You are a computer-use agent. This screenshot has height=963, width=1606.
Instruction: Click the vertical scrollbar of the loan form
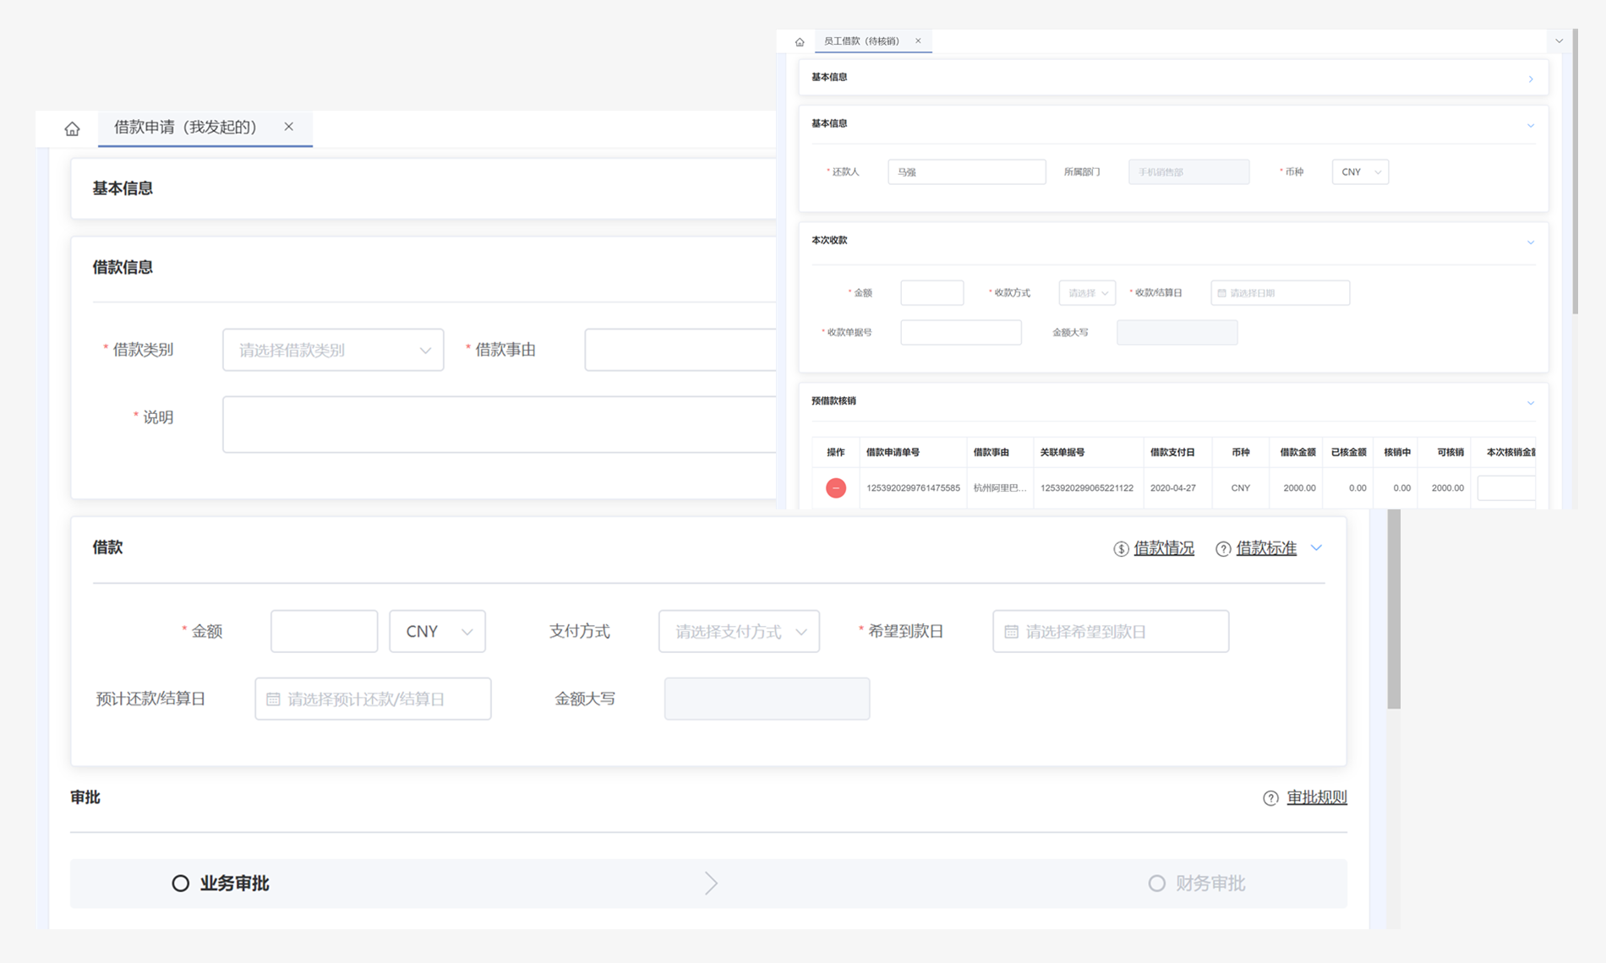click(1394, 608)
